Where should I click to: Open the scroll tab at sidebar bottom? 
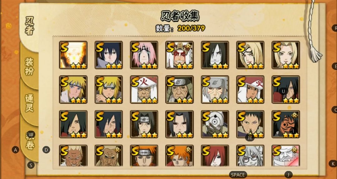(x=30, y=141)
